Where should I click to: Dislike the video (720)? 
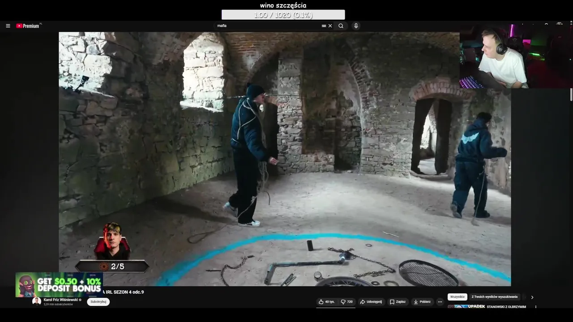(x=347, y=302)
